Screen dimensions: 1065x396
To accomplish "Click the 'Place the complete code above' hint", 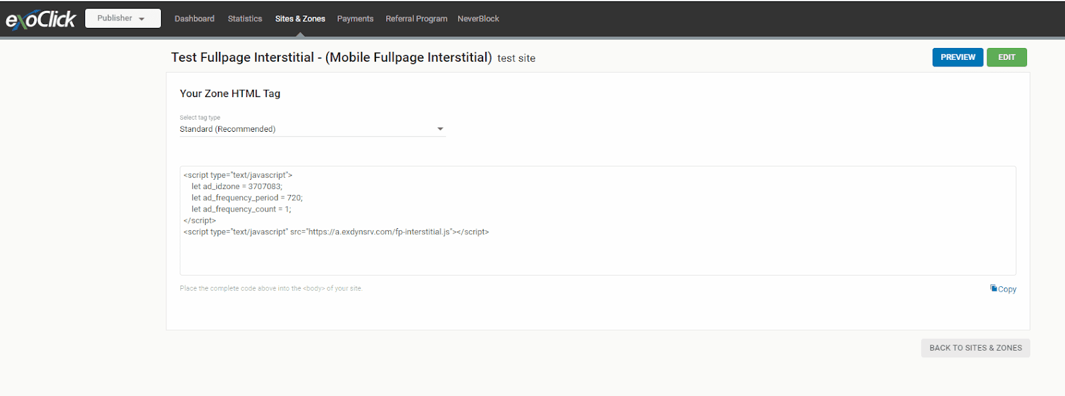I will coord(271,289).
